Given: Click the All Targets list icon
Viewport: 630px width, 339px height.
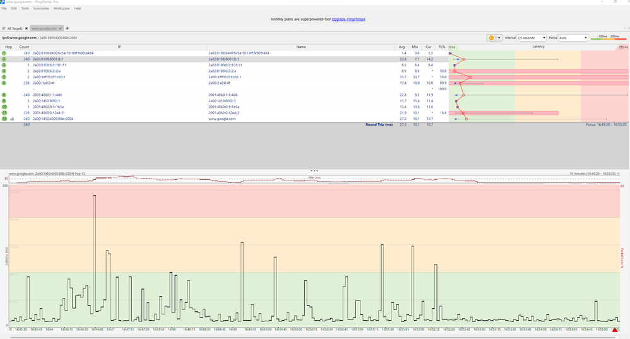Looking at the screenshot, I should coord(4,28).
